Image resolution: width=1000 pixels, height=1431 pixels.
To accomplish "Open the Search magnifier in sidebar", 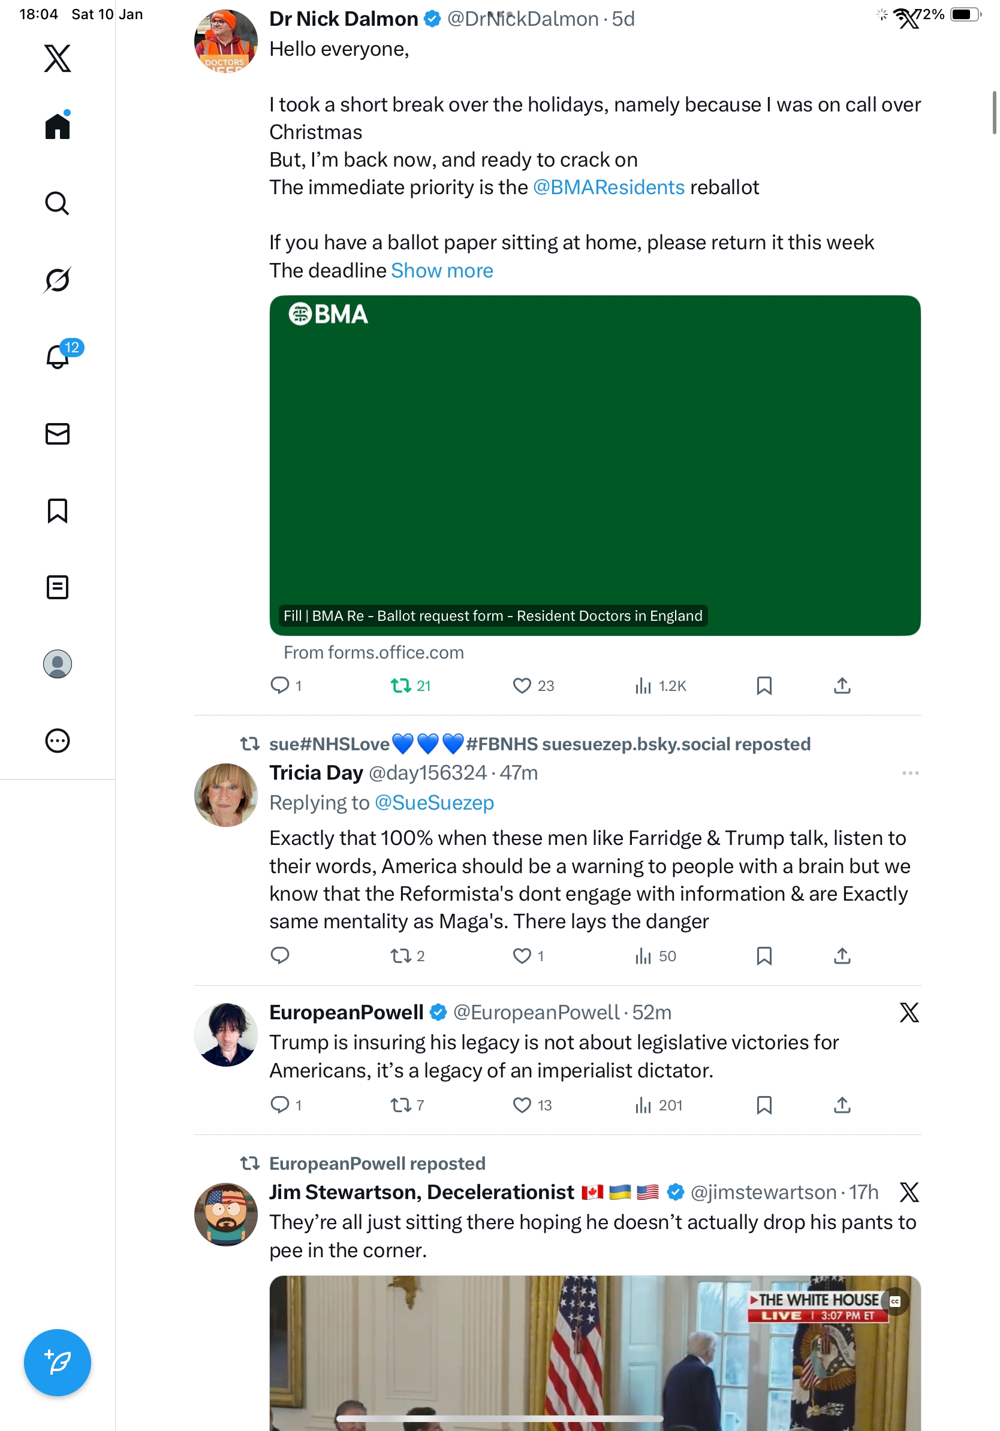I will click(x=58, y=203).
